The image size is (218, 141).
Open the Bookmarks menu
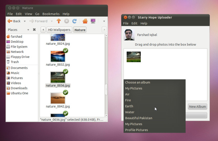tap(51, 14)
